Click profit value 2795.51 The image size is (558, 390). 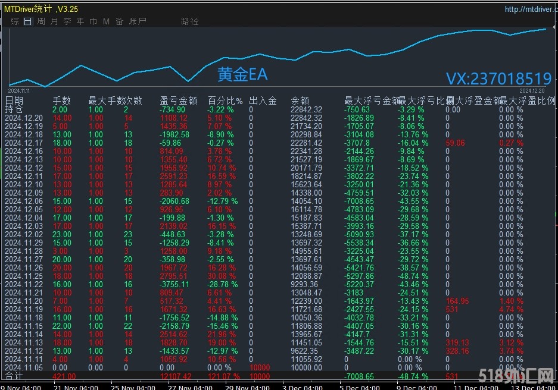[x=173, y=276]
